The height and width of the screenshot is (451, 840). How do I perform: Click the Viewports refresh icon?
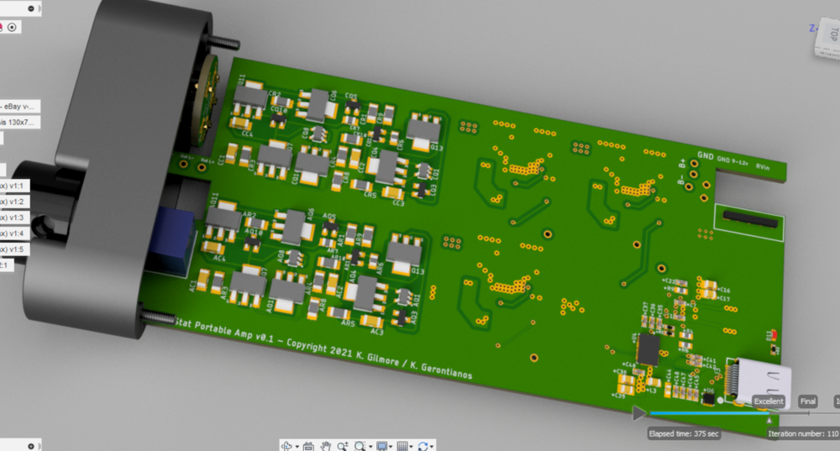pyautogui.click(x=423, y=446)
